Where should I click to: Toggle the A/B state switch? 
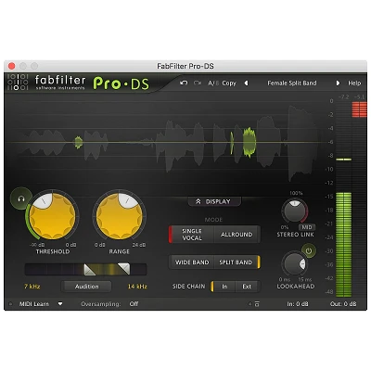pyautogui.click(x=213, y=83)
